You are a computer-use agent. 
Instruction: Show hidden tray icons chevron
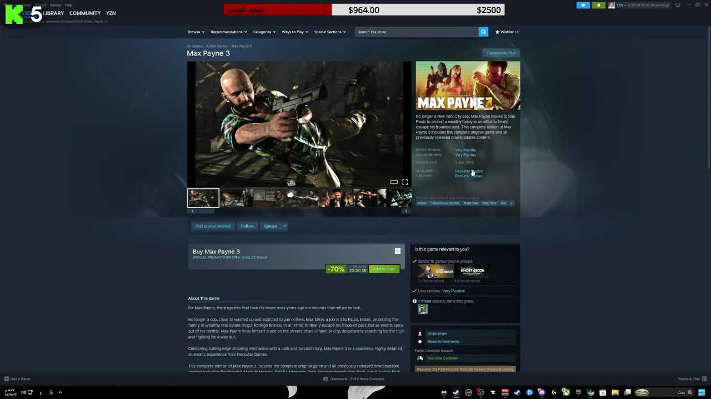pyautogui.click(x=60, y=392)
